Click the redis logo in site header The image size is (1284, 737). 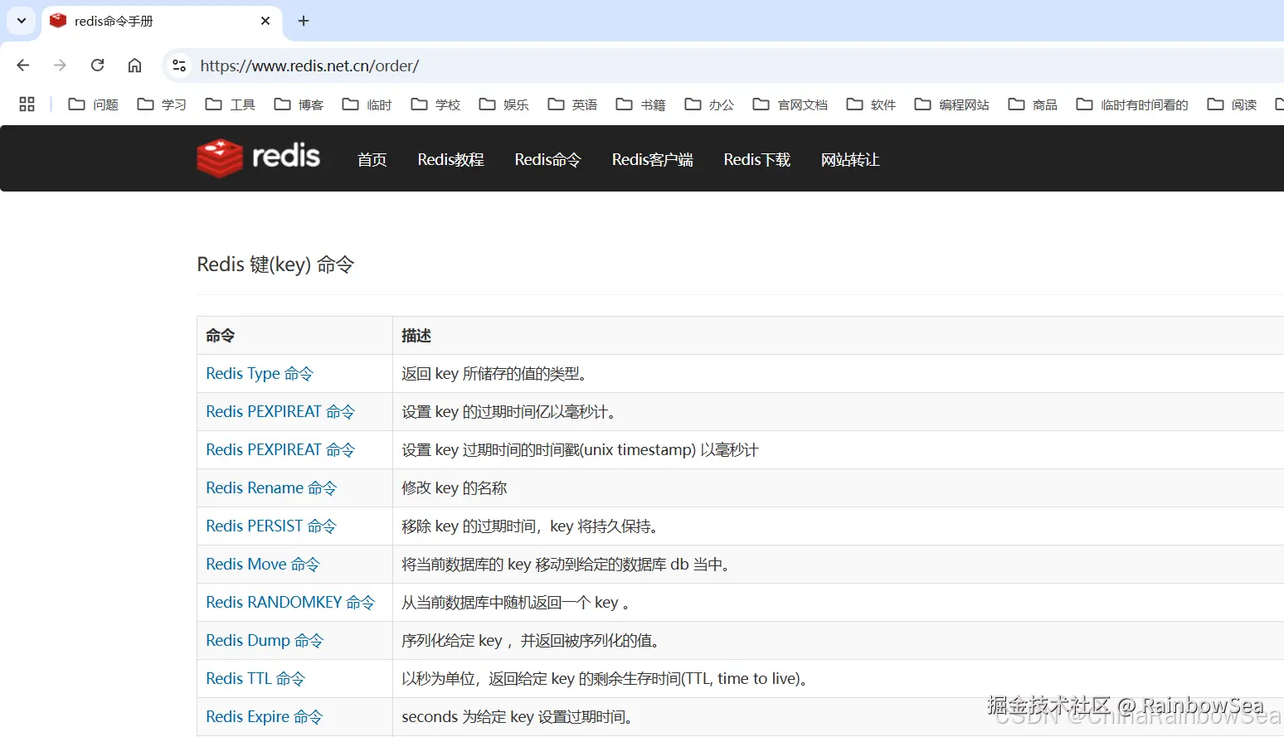(258, 158)
